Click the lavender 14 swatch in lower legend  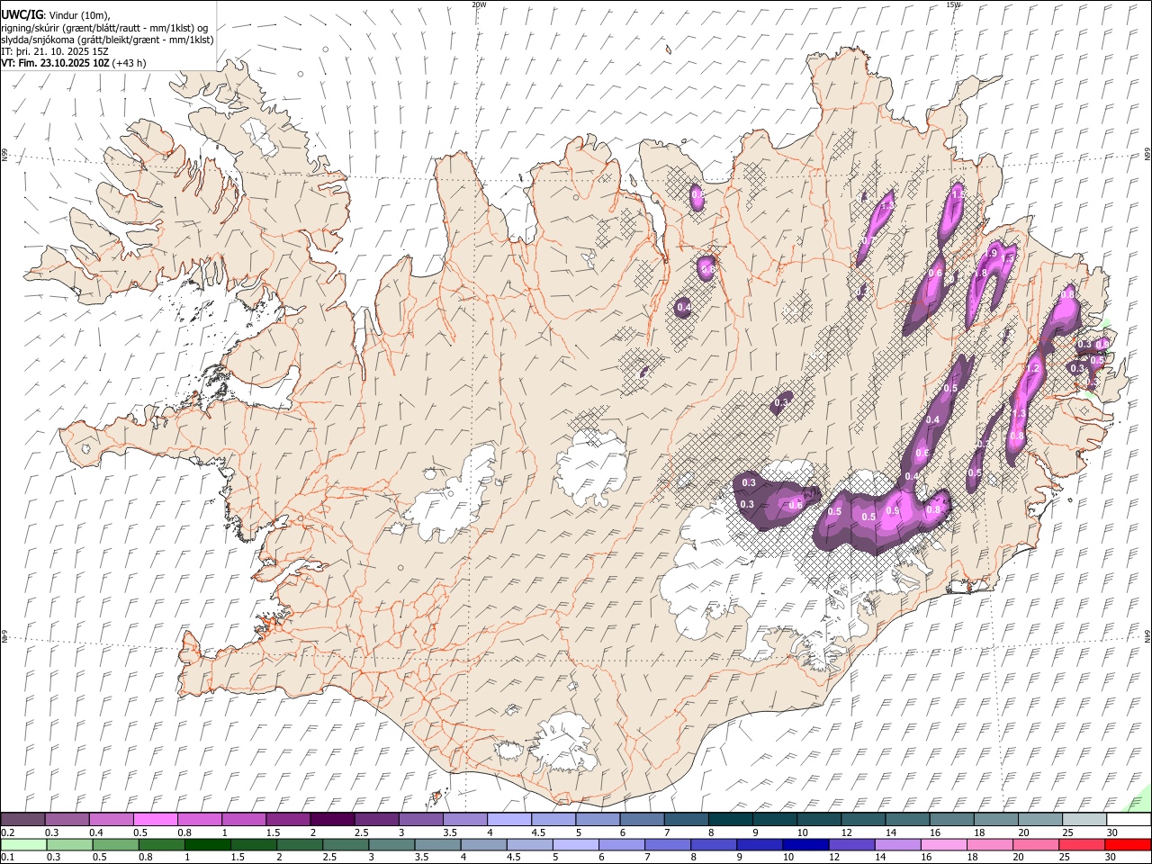[x=896, y=845]
